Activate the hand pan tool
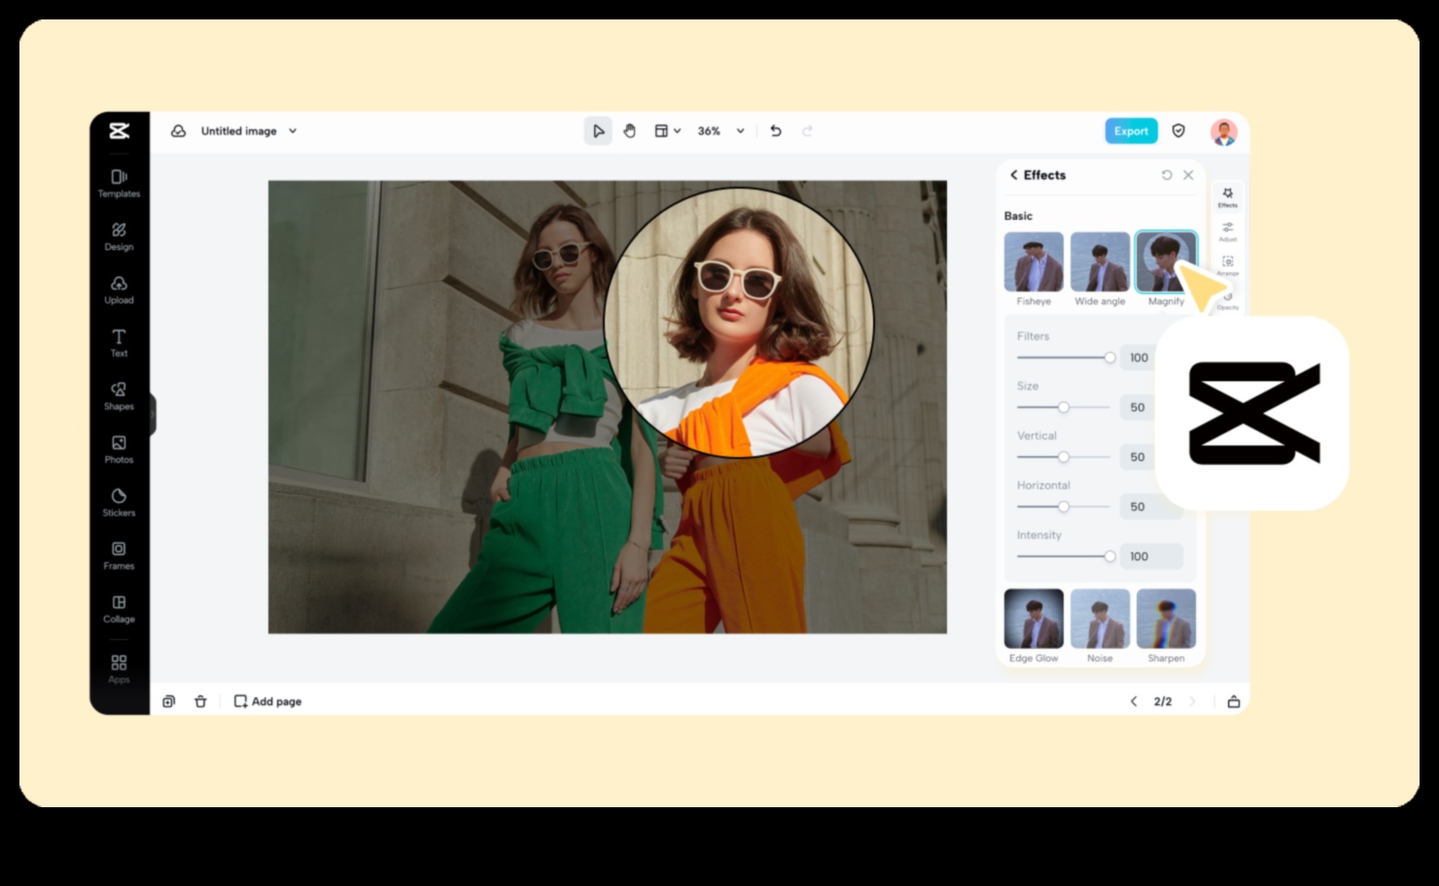Screen dimensions: 1439x886 (x=629, y=131)
